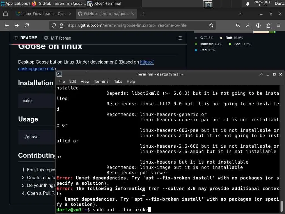Minimize the Terminal window

[x=268, y=74]
